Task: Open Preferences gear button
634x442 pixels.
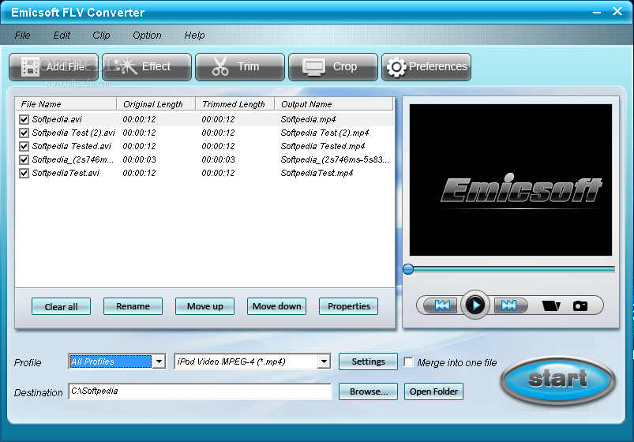Action: (426, 67)
